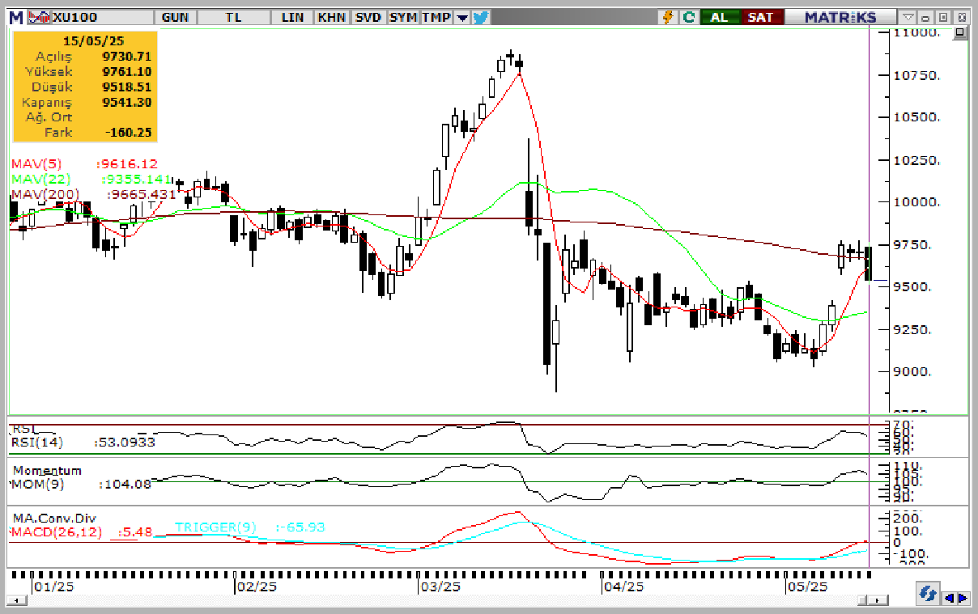Open the Twitter bird icon
Screen dimensions: 978x614
pos(481,17)
